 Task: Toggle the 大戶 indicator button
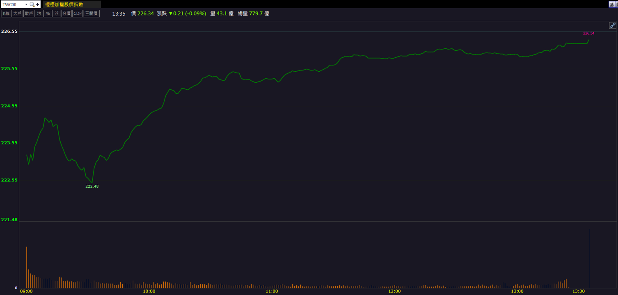pos(17,14)
